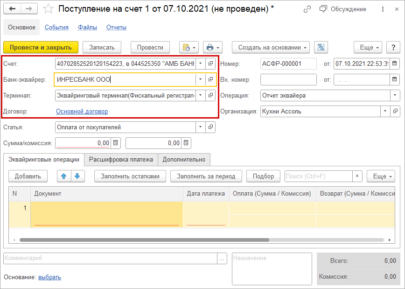Open the Счет account card icon
Viewport: 405px width, 289px height.
click(x=210, y=63)
